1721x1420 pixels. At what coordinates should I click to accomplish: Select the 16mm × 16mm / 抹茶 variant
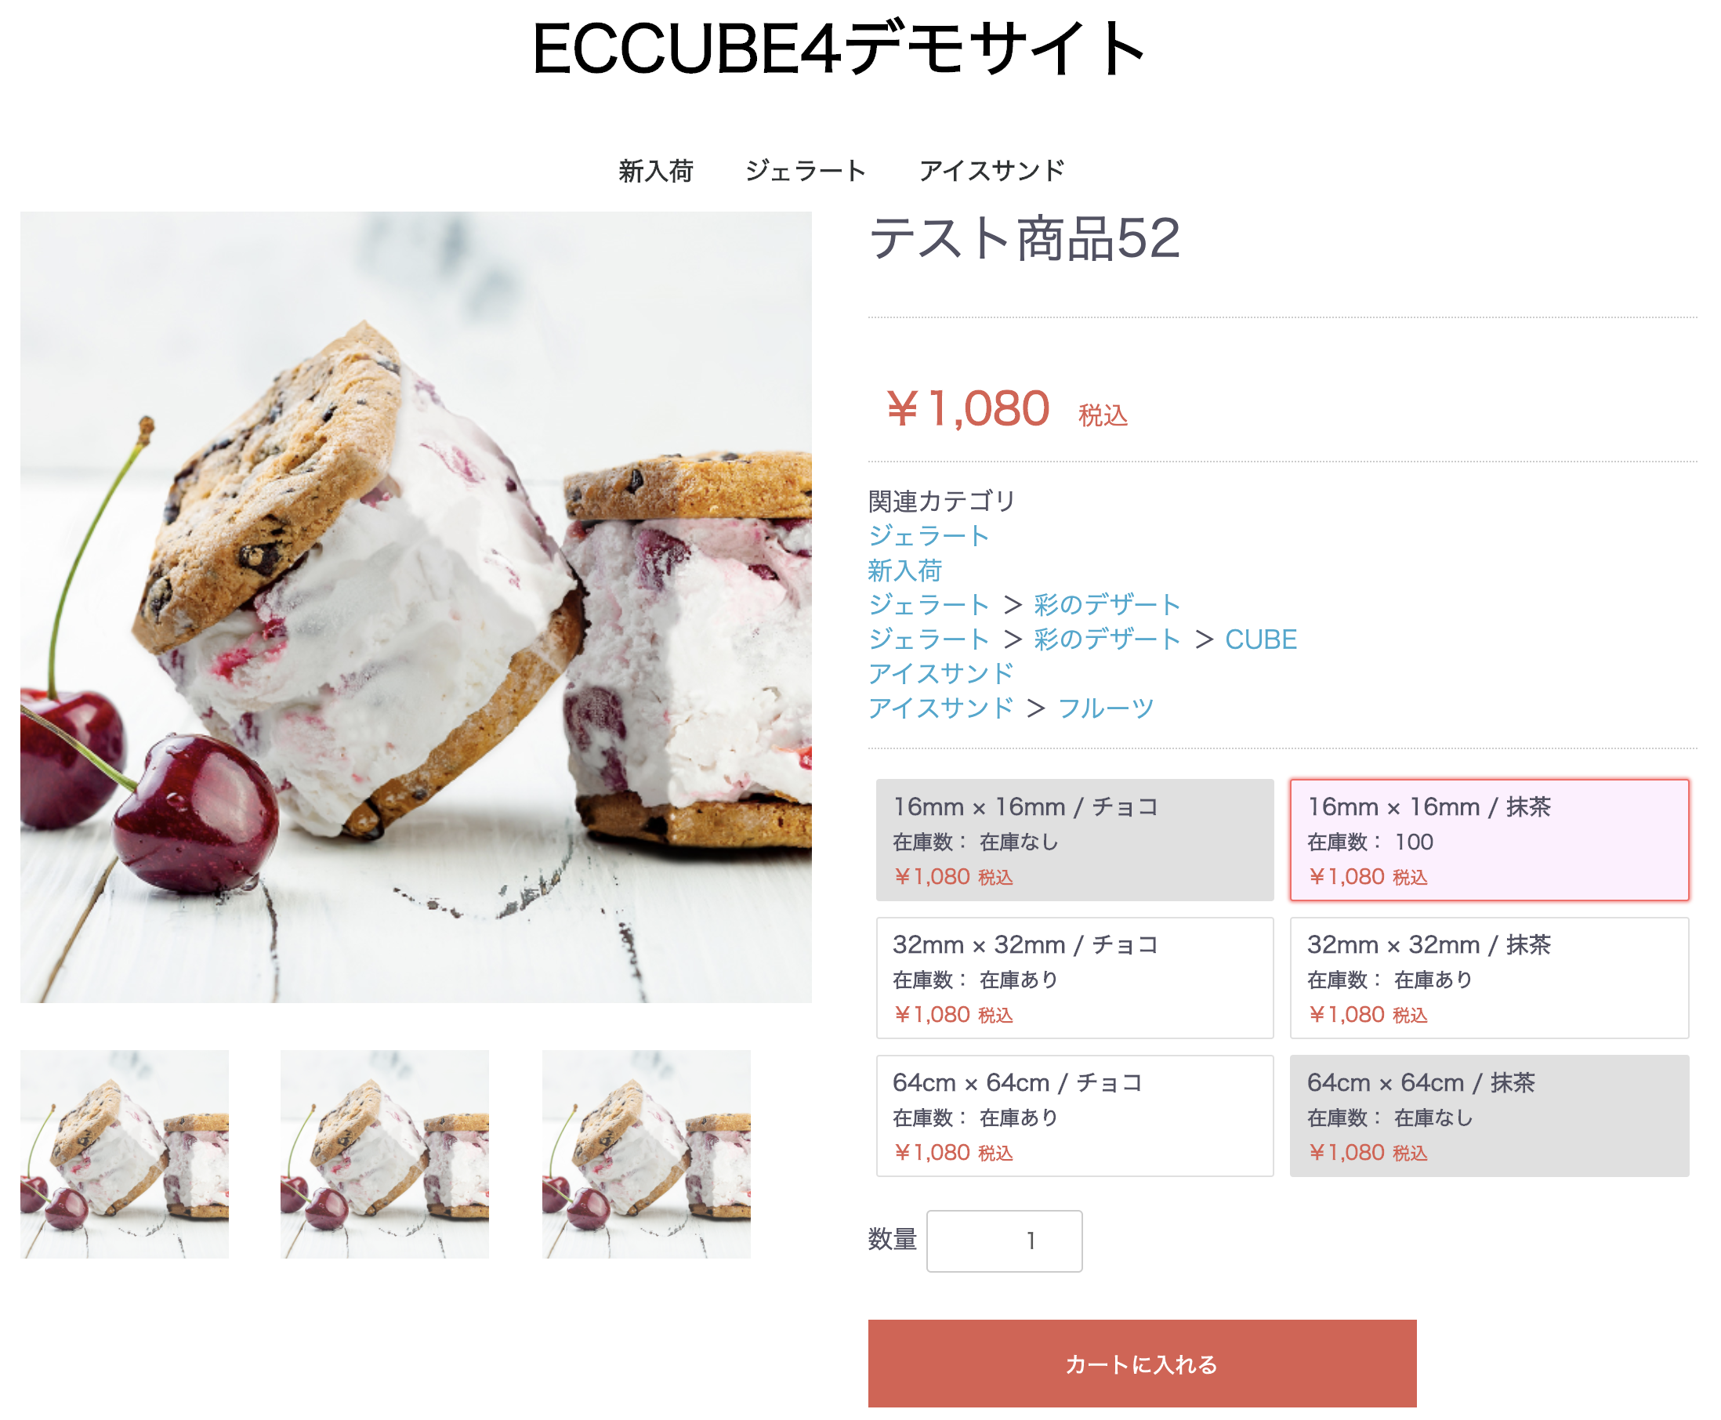(1489, 840)
